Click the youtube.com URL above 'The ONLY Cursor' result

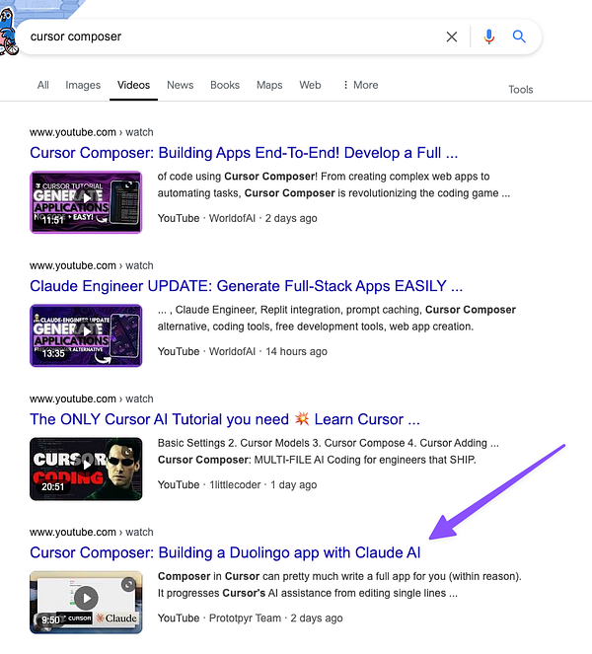[92, 399]
